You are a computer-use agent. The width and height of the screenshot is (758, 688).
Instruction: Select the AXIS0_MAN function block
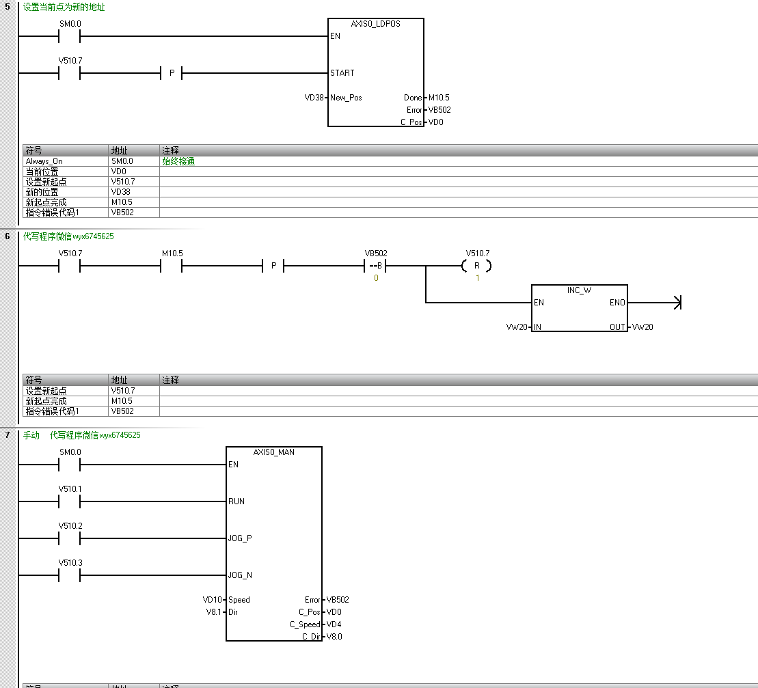click(273, 543)
